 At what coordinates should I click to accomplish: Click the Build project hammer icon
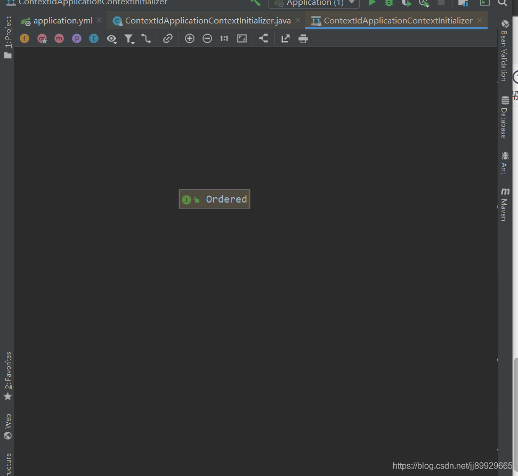coord(255,3)
